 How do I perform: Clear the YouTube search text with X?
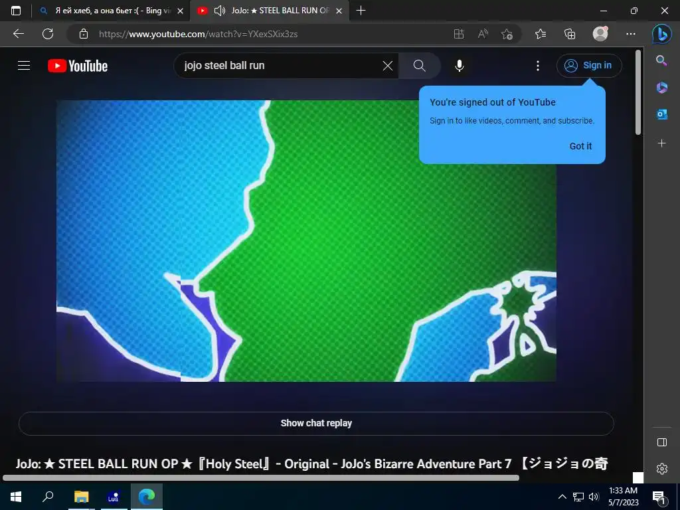(388, 66)
